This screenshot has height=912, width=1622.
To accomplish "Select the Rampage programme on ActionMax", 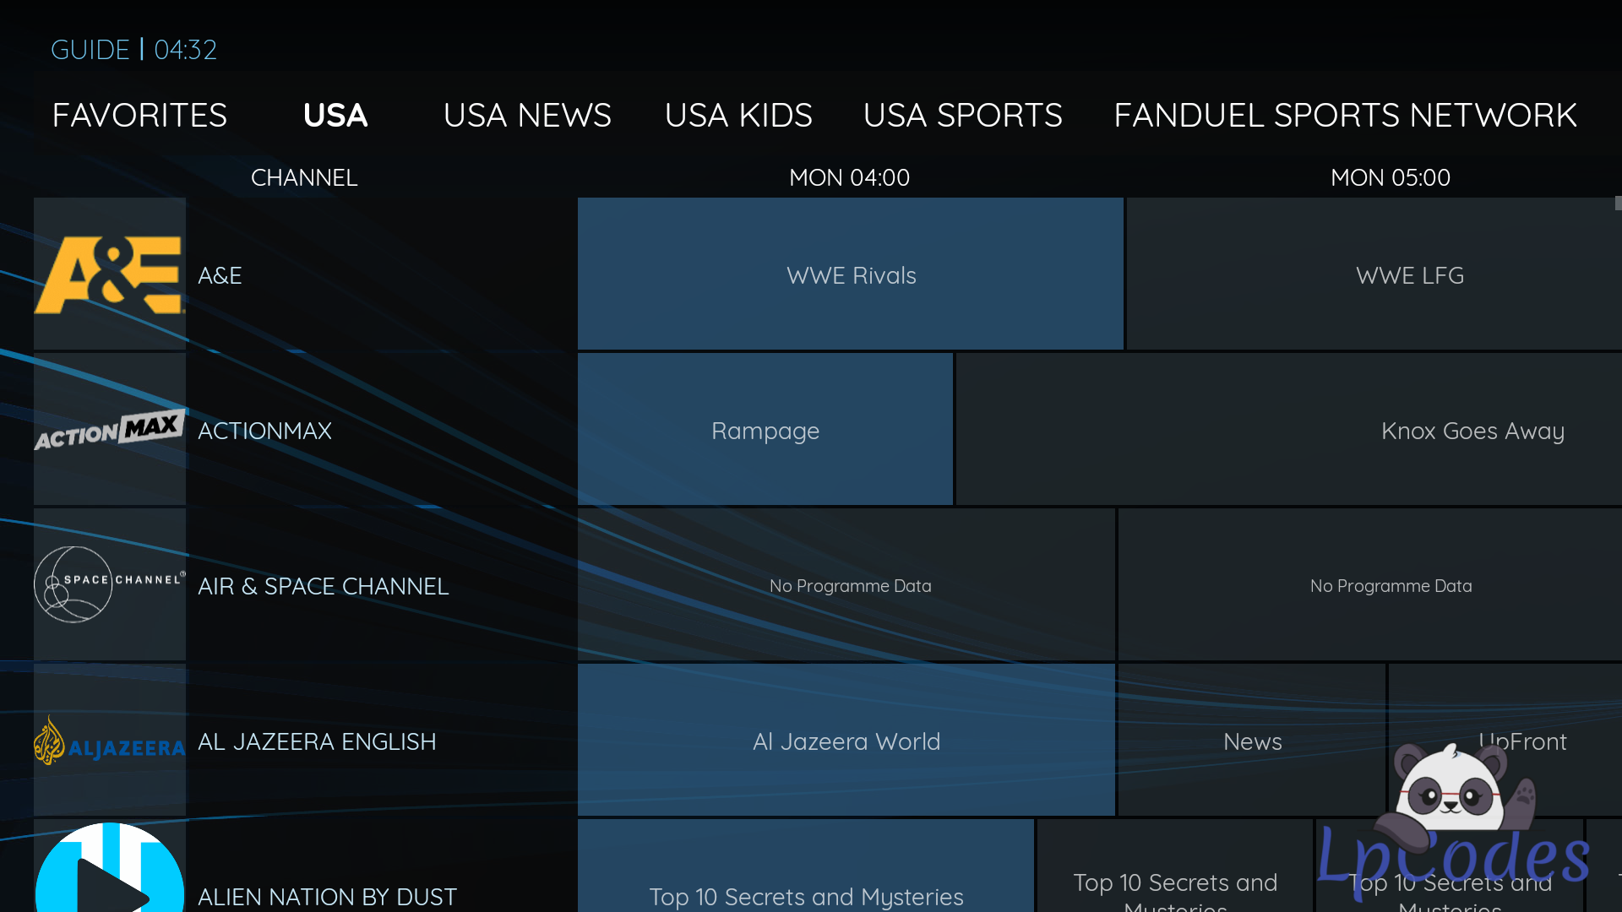I will coord(765,429).
